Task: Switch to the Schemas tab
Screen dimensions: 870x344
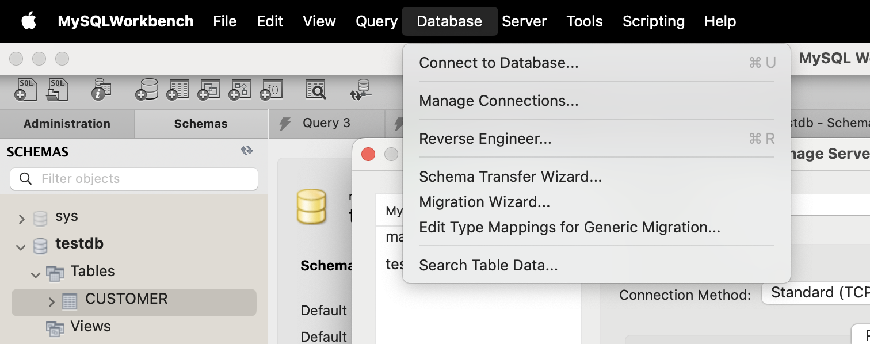Action: tap(201, 124)
